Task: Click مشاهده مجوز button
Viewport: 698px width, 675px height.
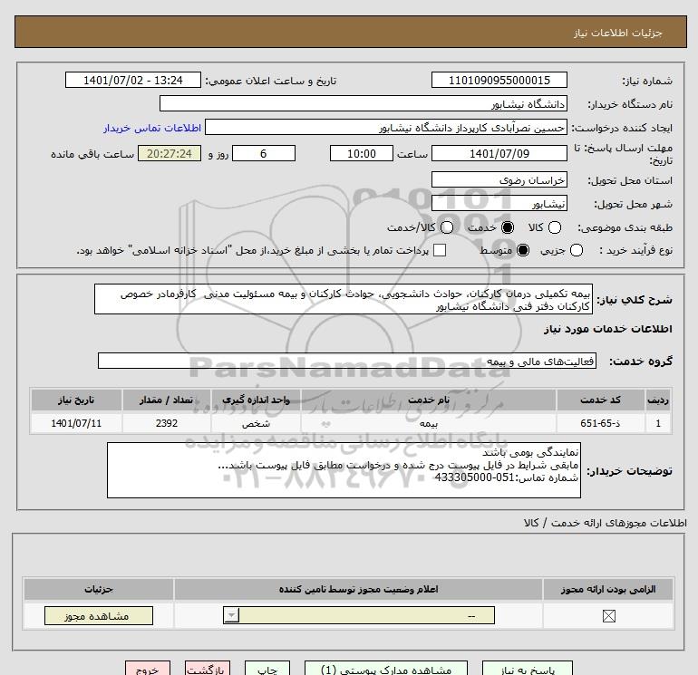Action: click(99, 616)
